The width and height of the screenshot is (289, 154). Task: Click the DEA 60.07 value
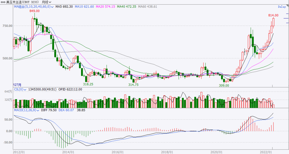tap(66, 110)
